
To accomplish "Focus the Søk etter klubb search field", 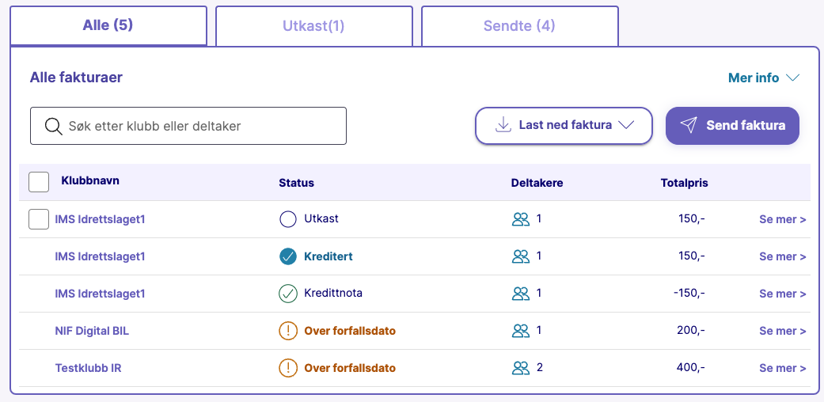I will 188,126.
